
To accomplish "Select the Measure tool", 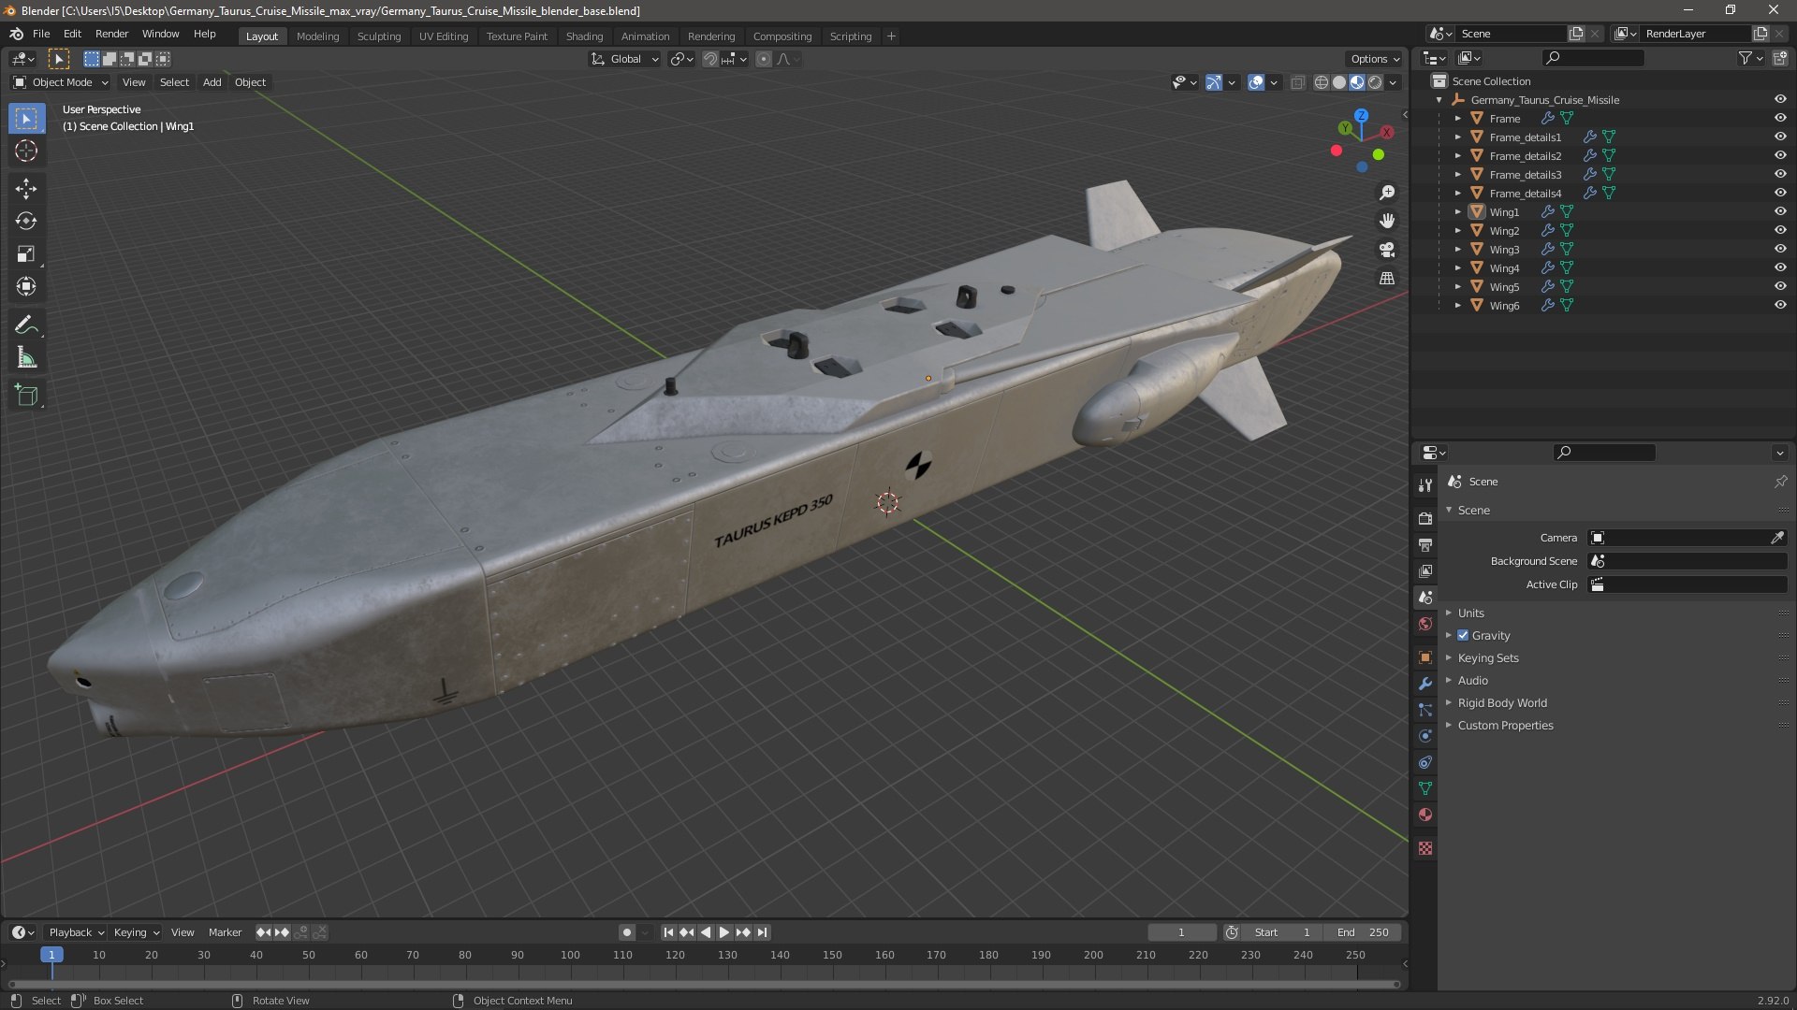I will pyautogui.click(x=26, y=358).
